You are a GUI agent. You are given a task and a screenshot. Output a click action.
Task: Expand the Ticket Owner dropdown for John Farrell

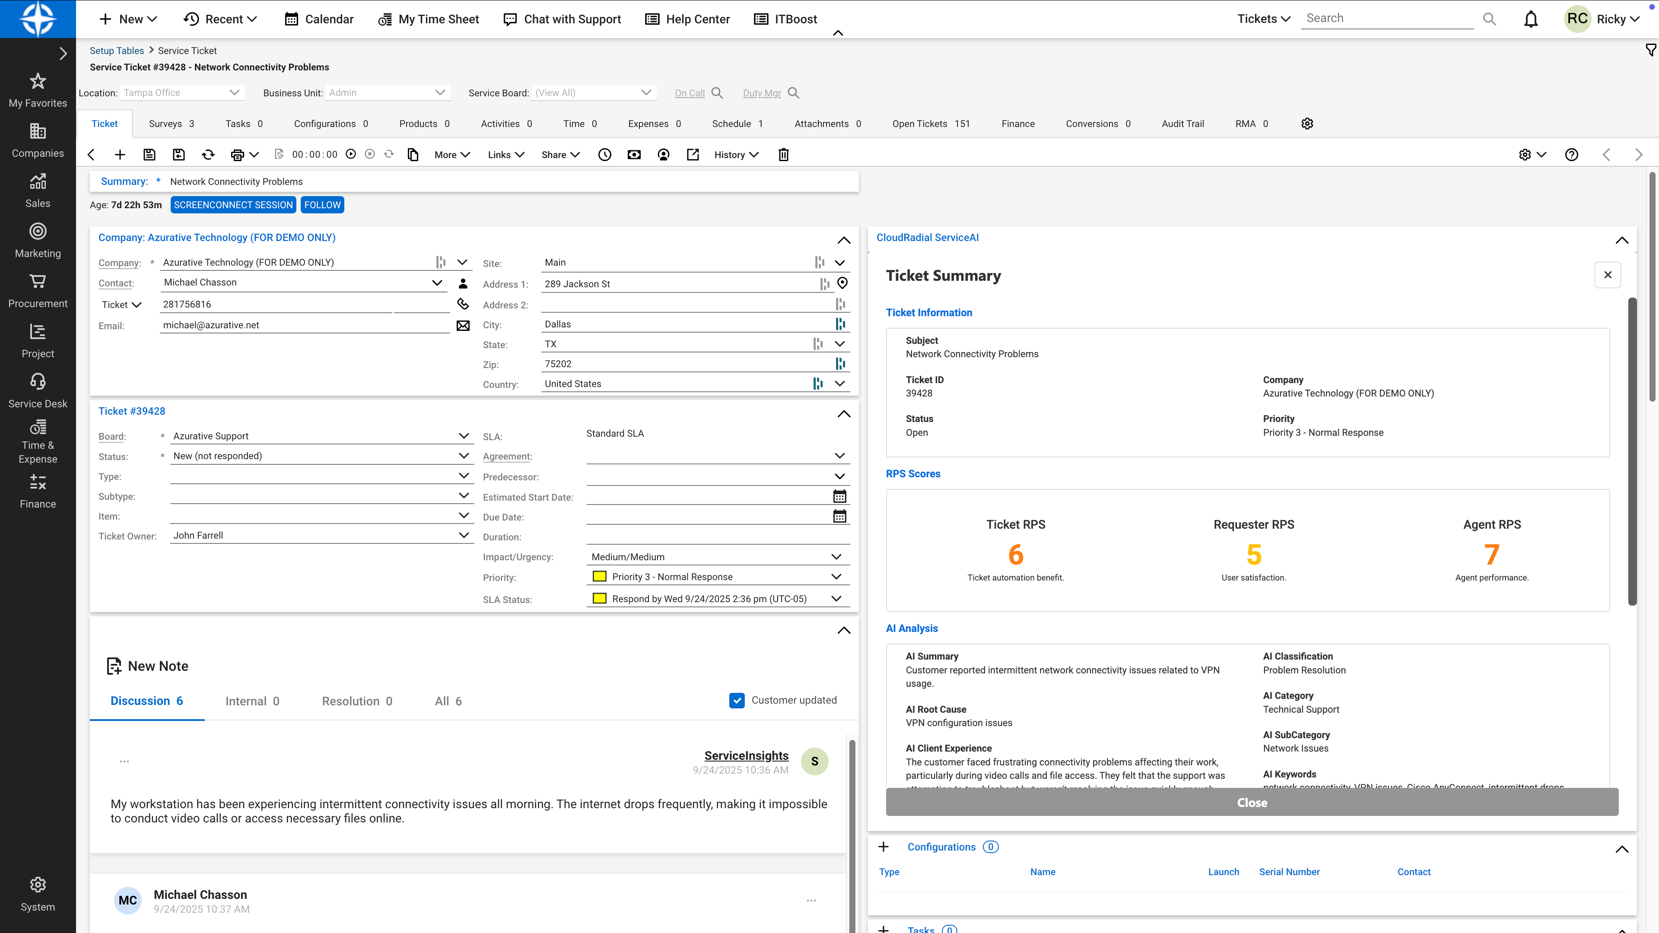tap(464, 535)
